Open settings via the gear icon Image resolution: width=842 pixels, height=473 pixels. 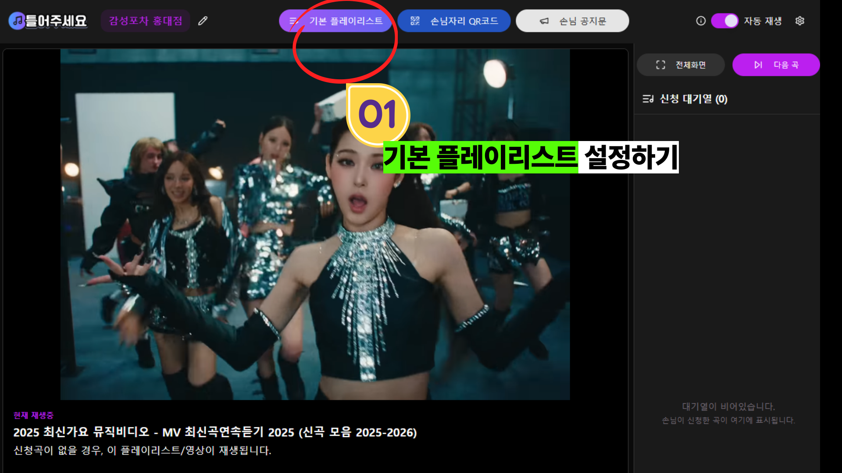coord(799,21)
